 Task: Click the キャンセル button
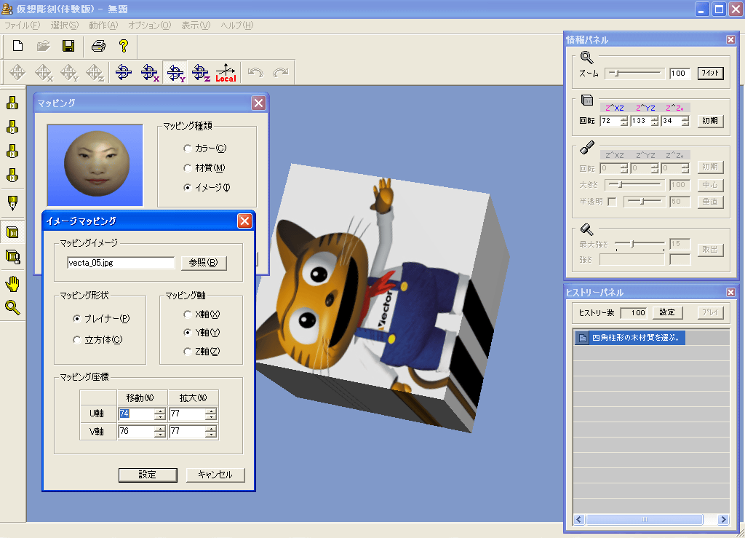point(215,475)
